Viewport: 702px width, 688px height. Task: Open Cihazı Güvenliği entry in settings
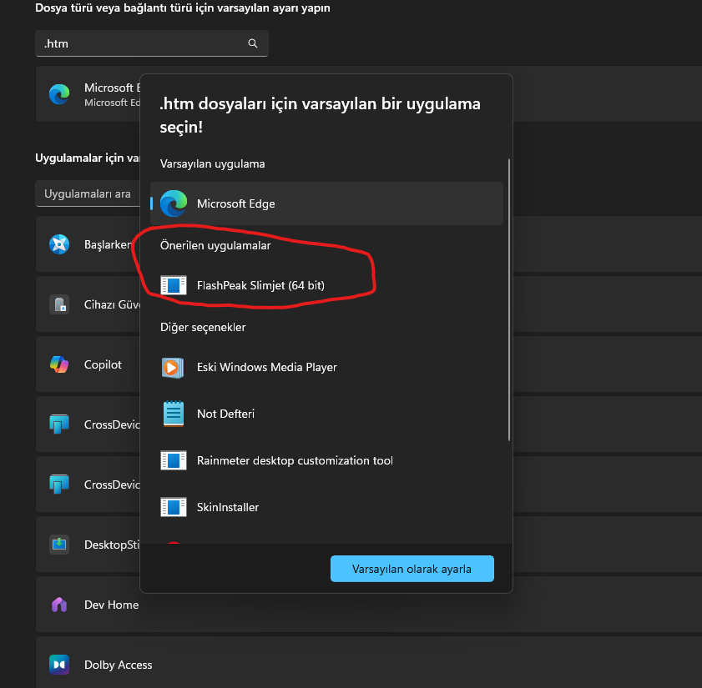click(x=88, y=304)
